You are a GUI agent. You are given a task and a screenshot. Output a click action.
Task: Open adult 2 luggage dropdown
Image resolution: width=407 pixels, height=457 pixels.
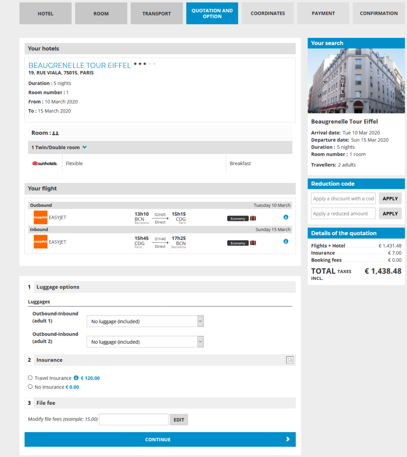145,342
